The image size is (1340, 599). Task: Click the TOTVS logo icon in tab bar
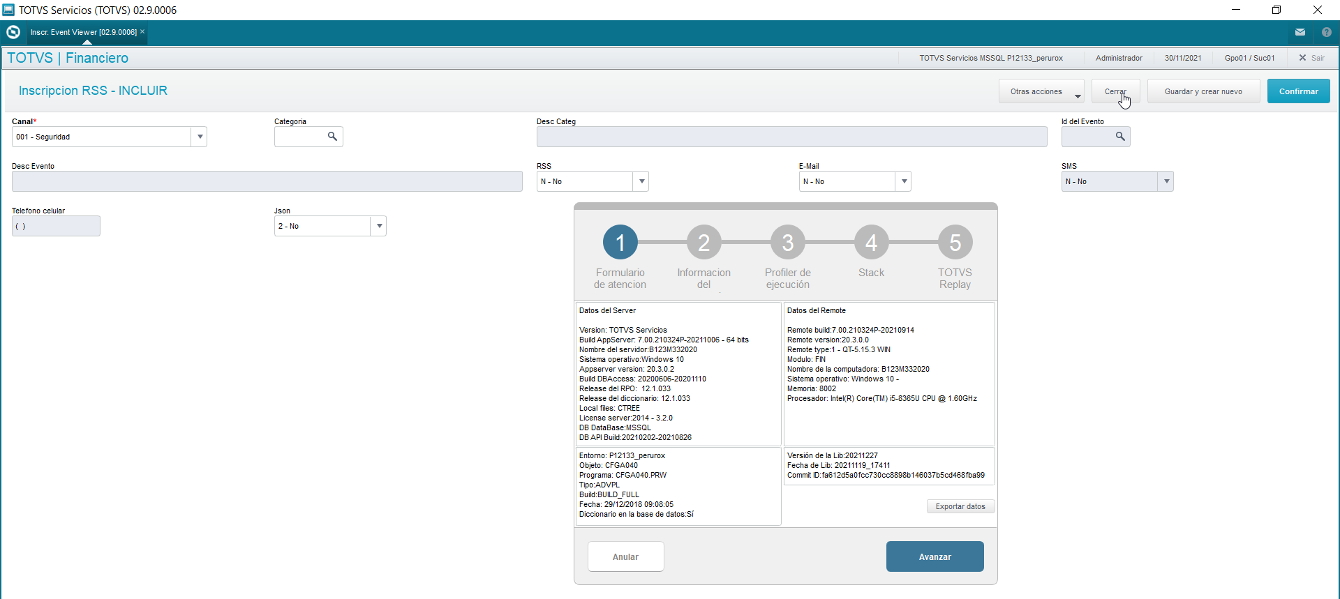point(13,32)
